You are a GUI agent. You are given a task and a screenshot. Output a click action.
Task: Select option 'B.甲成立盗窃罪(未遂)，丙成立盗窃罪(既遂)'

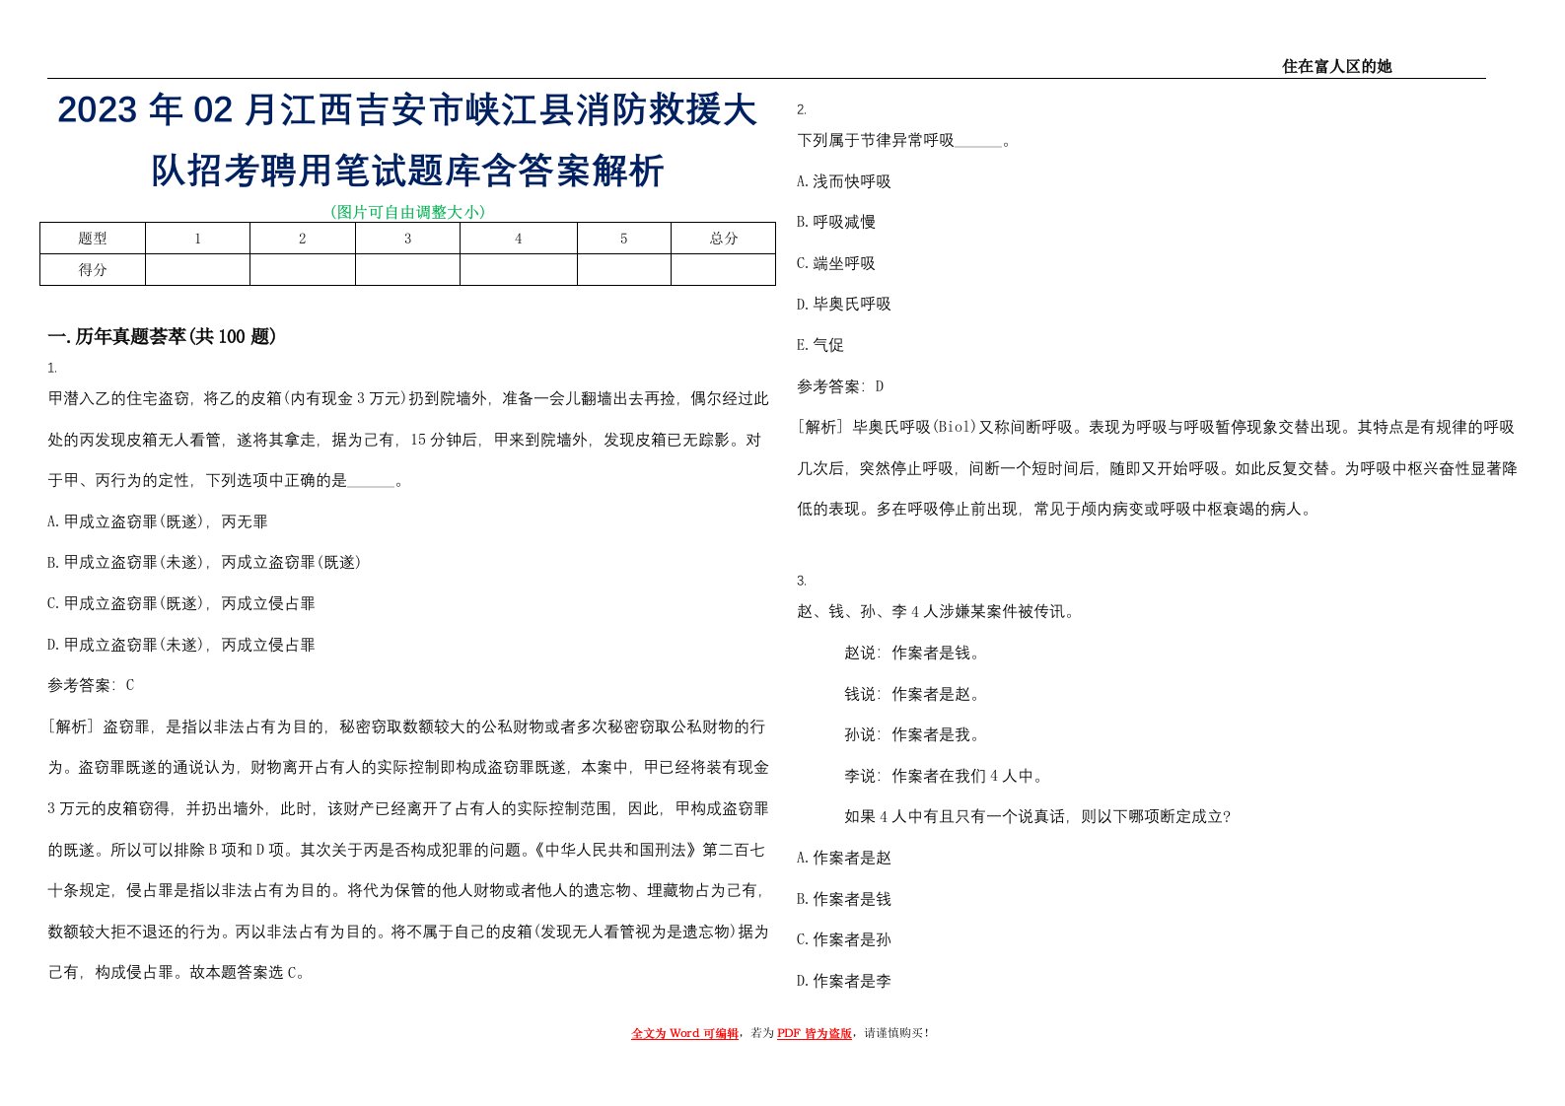click(204, 562)
